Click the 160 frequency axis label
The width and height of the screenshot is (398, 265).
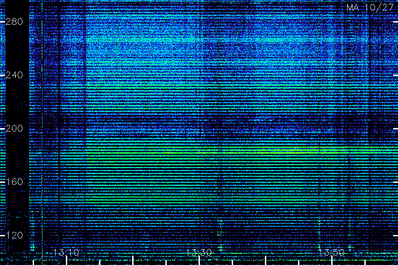coord(14,182)
